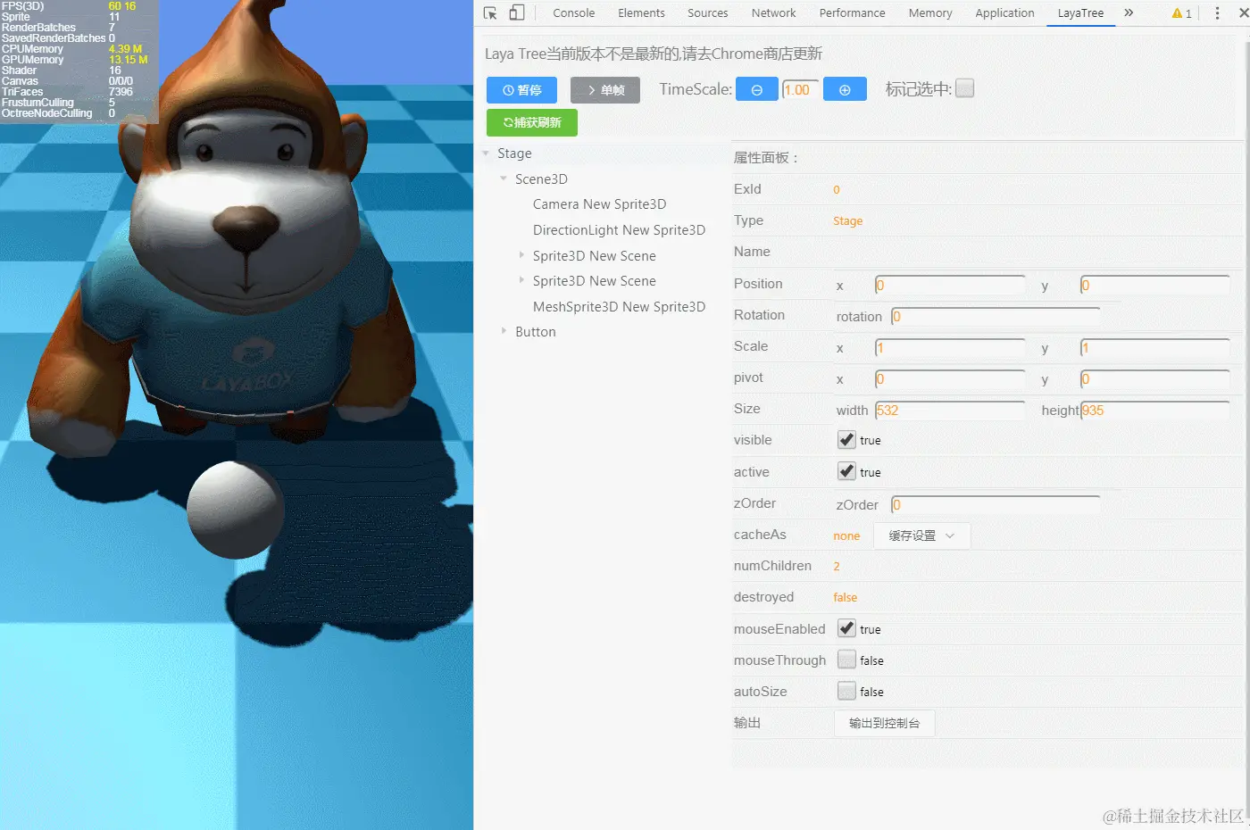This screenshot has height=830, width=1250.
Task: Click the TimeScale value field
Action: 800,89
